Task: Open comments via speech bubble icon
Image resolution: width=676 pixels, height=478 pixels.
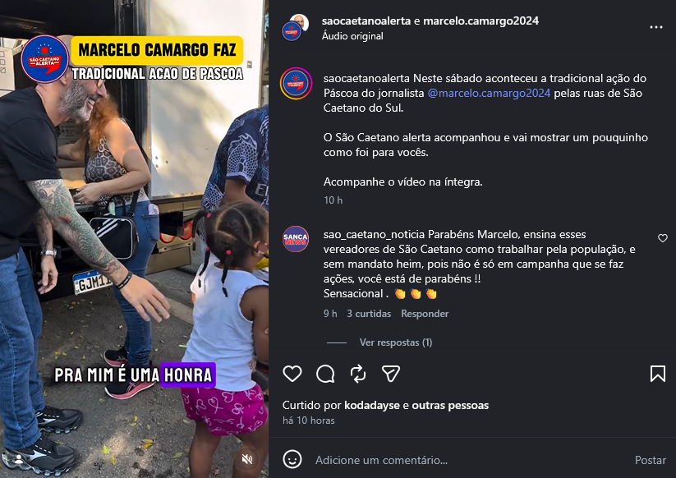Action: click(325, 374)
